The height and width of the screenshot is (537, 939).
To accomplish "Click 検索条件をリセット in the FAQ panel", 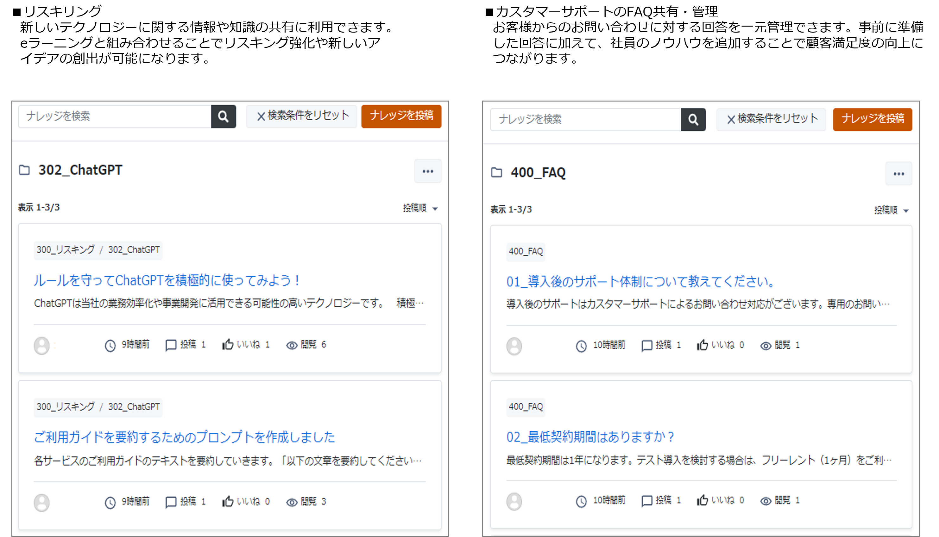I will pos(771,119).
